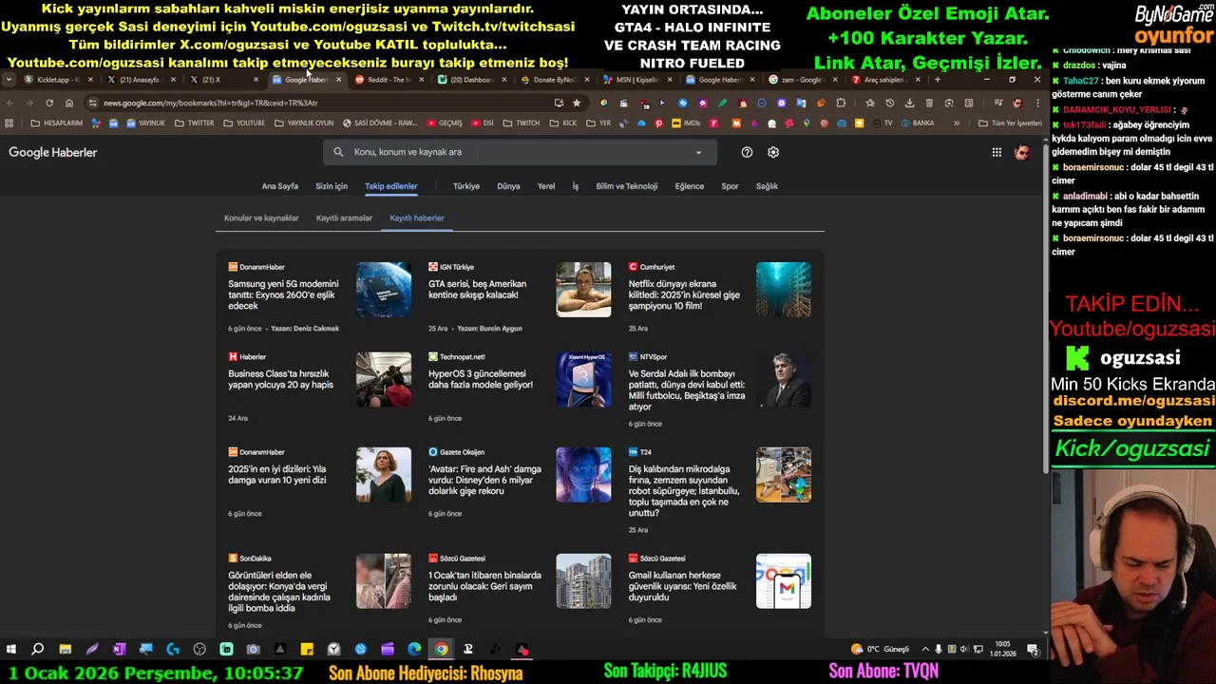Open the Dünya news section
Viewport: 1216px width, 684px height.
pos(508,186)
